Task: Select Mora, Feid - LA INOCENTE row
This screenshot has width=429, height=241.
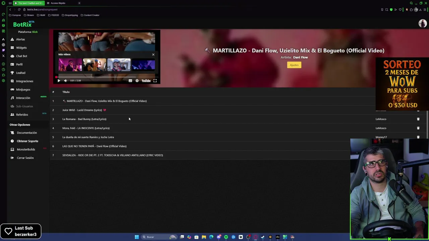Action: click(x=239, y=128)
